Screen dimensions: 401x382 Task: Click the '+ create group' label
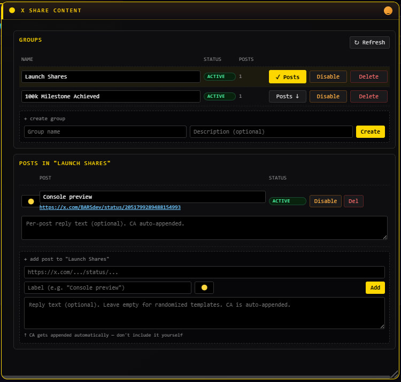click(44, 119)
